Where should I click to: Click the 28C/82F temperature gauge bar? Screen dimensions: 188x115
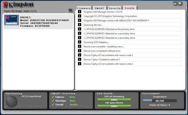tap(160, 101)
